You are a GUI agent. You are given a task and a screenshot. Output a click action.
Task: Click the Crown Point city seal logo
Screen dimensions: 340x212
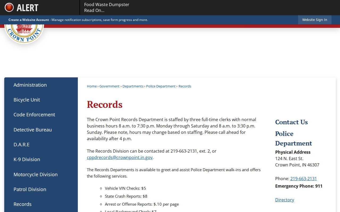coord(24,34)
